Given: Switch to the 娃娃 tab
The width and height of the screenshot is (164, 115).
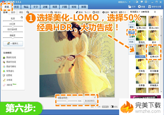Looking at the screenshot, I should click(x=74, y=7).
